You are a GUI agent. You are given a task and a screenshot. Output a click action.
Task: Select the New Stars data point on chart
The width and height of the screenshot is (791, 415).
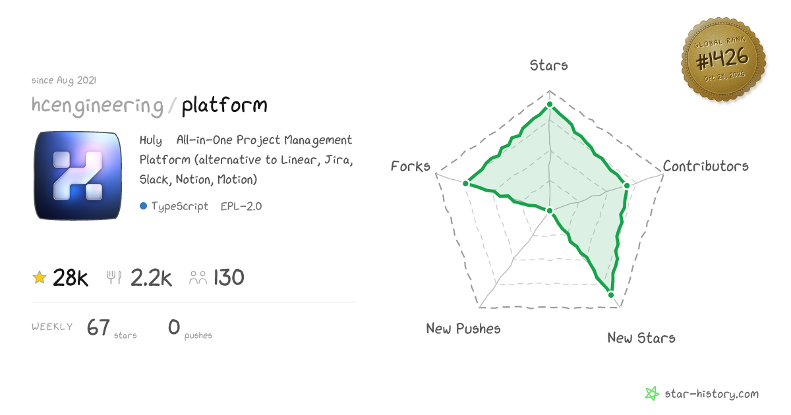(x=611, y=294)
